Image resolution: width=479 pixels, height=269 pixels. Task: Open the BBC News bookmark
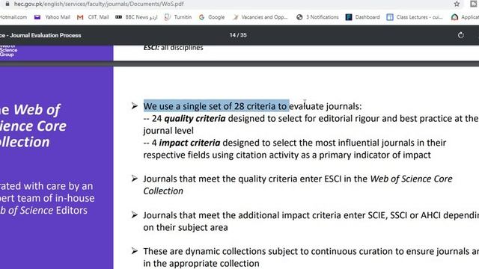pos(136,17)
